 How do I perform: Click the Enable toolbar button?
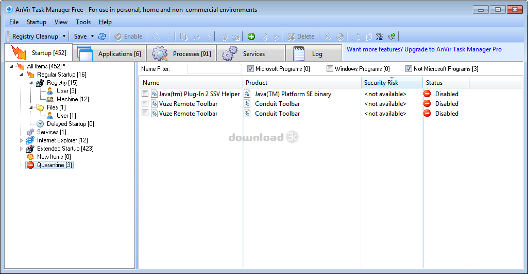click(128, 36)
